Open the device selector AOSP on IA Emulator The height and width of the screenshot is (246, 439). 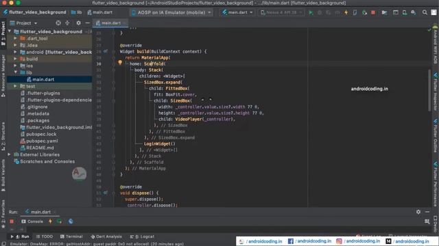(x=171, y=12)
